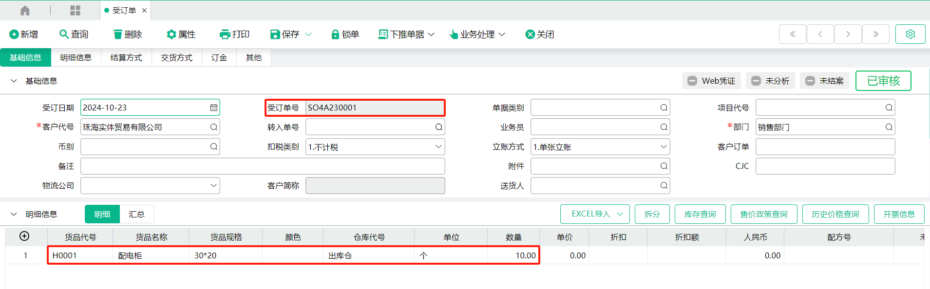
Task: Open the grid apps menu icon
Action: [75, 10]
